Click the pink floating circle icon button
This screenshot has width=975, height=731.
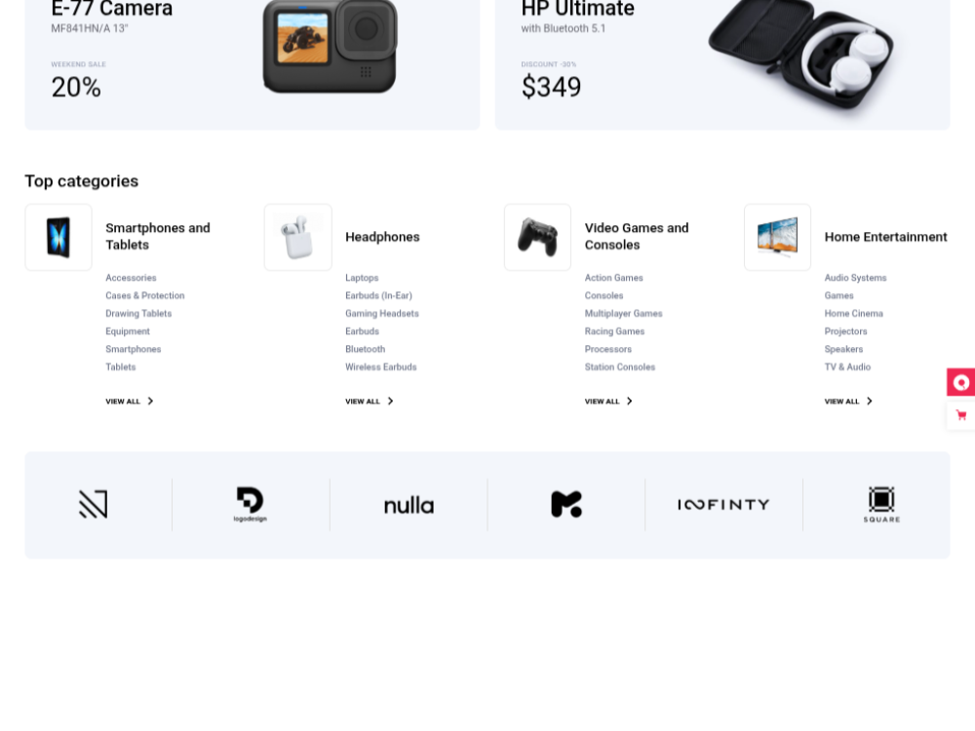(961, 382)
